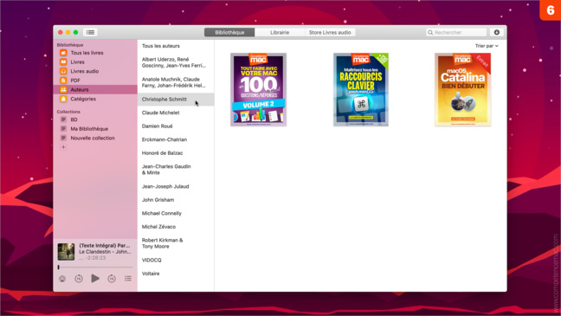Screen dimensions: 561x316
Task: Select Ma Bibliothèque collection icon
Action: click(x=63, y=129)
